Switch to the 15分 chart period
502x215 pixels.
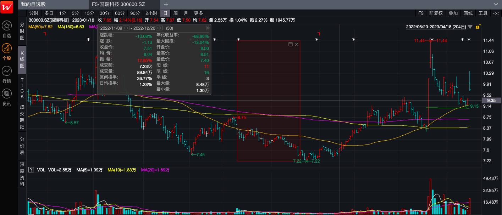[x=89, y=13]
